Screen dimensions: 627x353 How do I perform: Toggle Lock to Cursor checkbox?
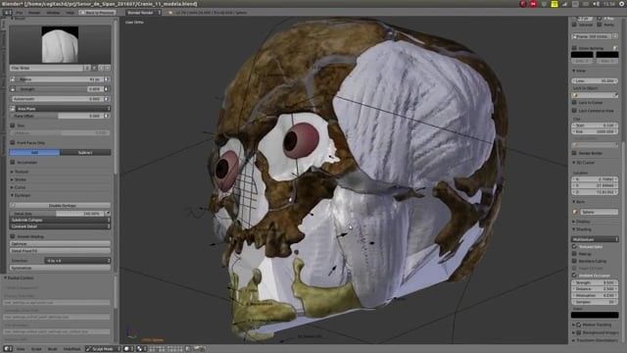pyautogui.click(x=575, y=102)
